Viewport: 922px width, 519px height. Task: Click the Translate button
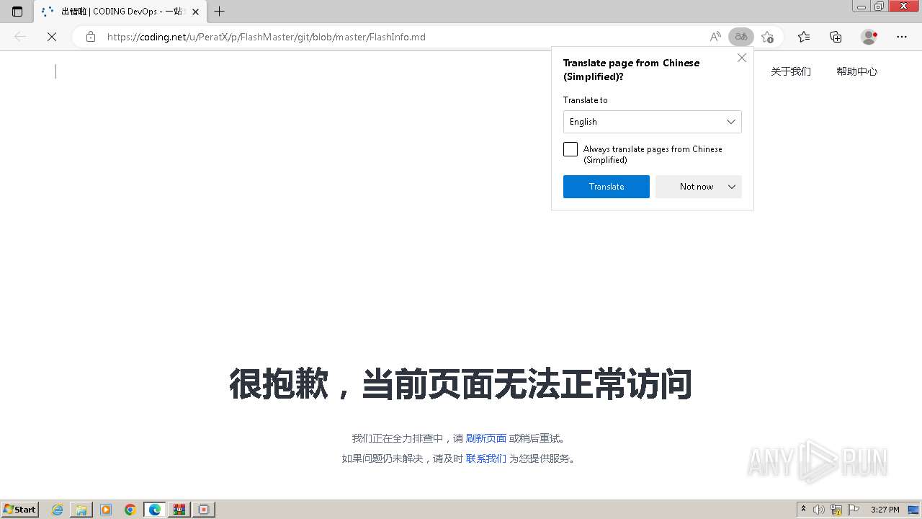point(607,187)
